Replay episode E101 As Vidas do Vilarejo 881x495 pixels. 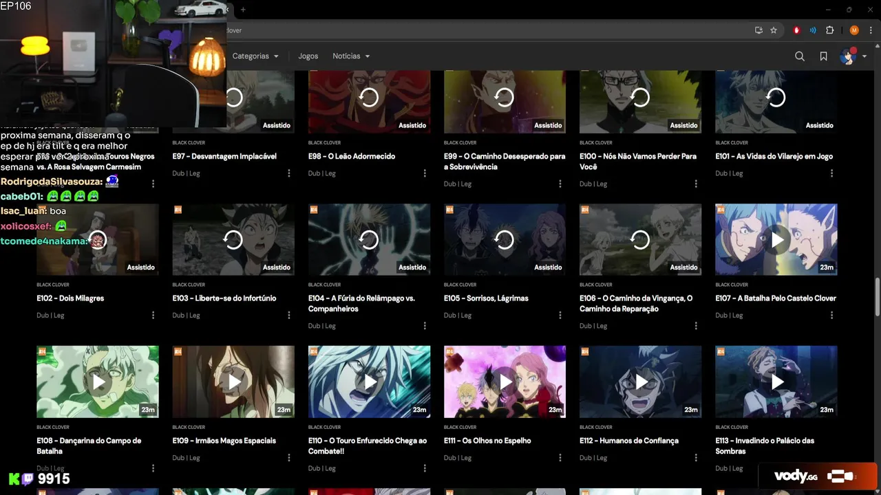click(776, 98)
